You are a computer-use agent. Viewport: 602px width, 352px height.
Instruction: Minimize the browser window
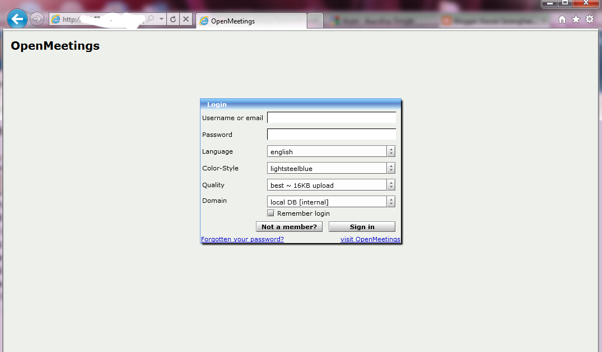(x=549, y=3)
